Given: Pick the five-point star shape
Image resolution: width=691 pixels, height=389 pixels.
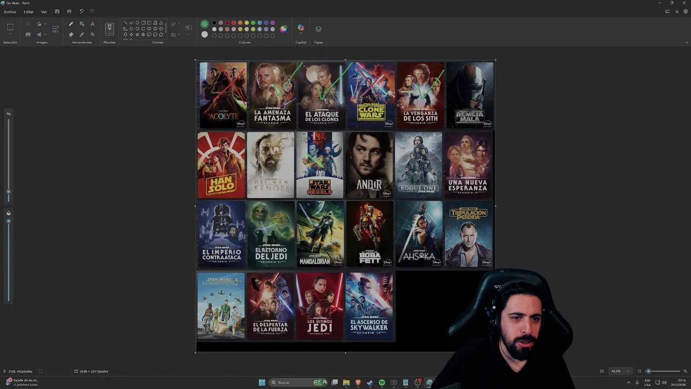Looking at the screenshot, I should pos(137,35).
